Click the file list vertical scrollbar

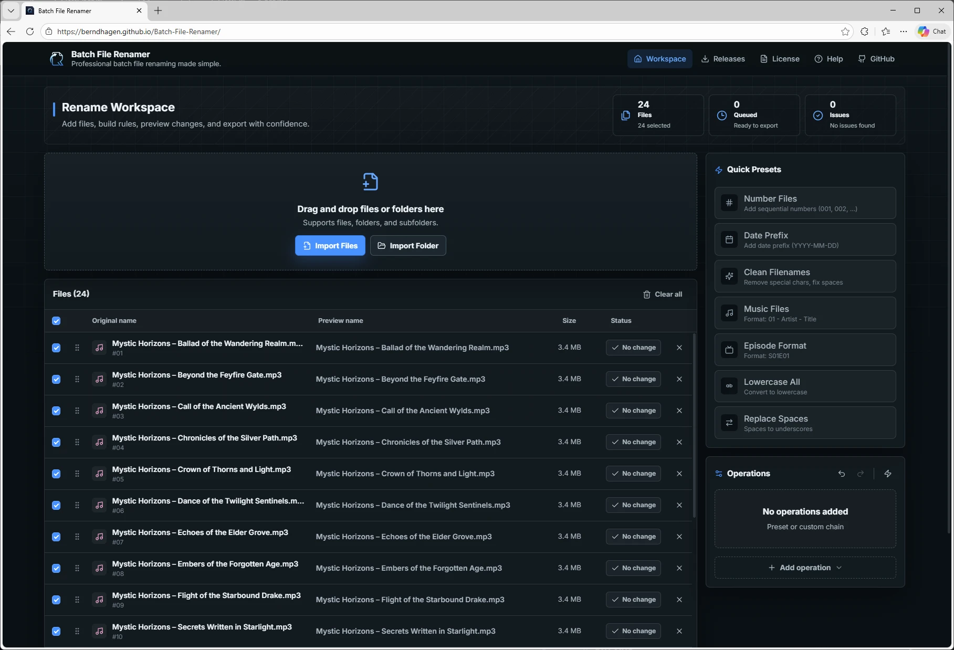click(695, 425)
